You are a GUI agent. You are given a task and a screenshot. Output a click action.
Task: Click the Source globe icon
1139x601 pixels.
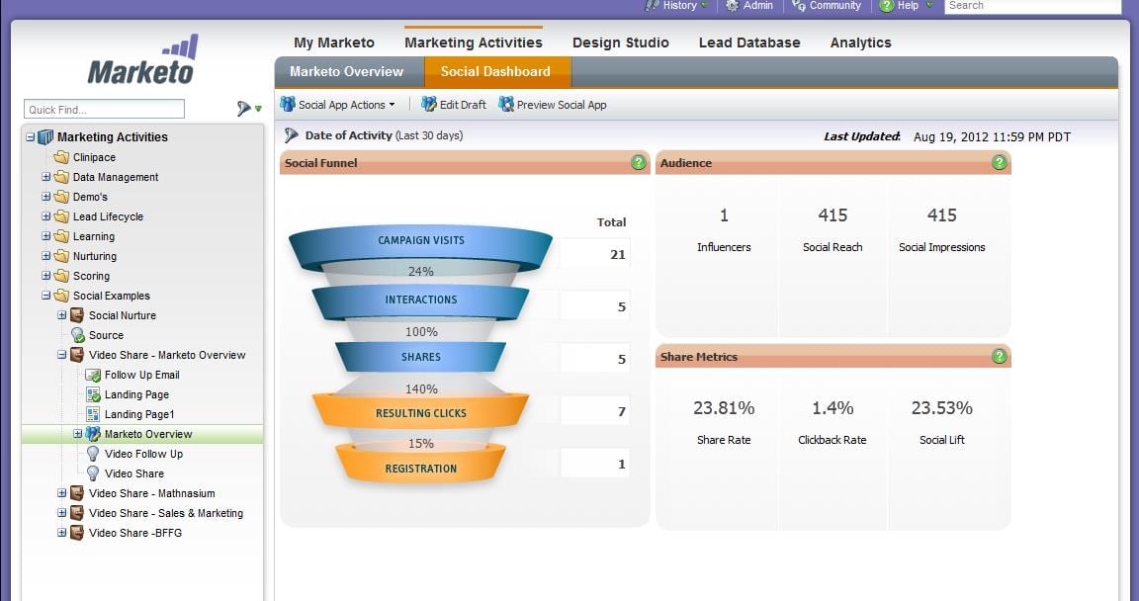click(x=78, y=335)
